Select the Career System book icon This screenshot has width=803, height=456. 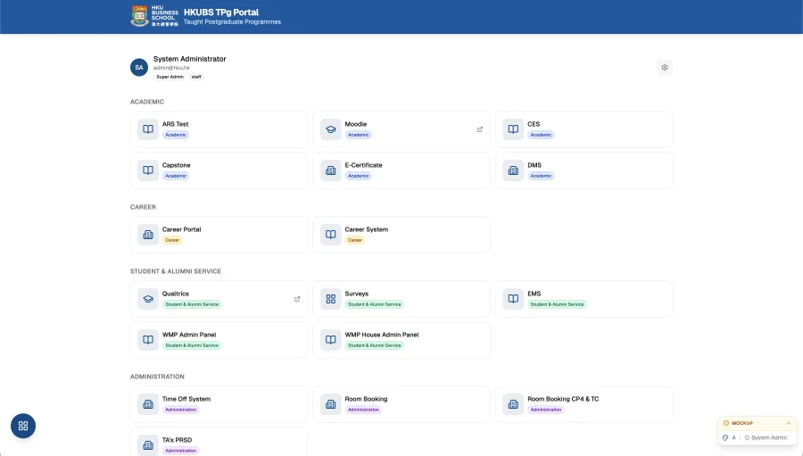[331, 234]
